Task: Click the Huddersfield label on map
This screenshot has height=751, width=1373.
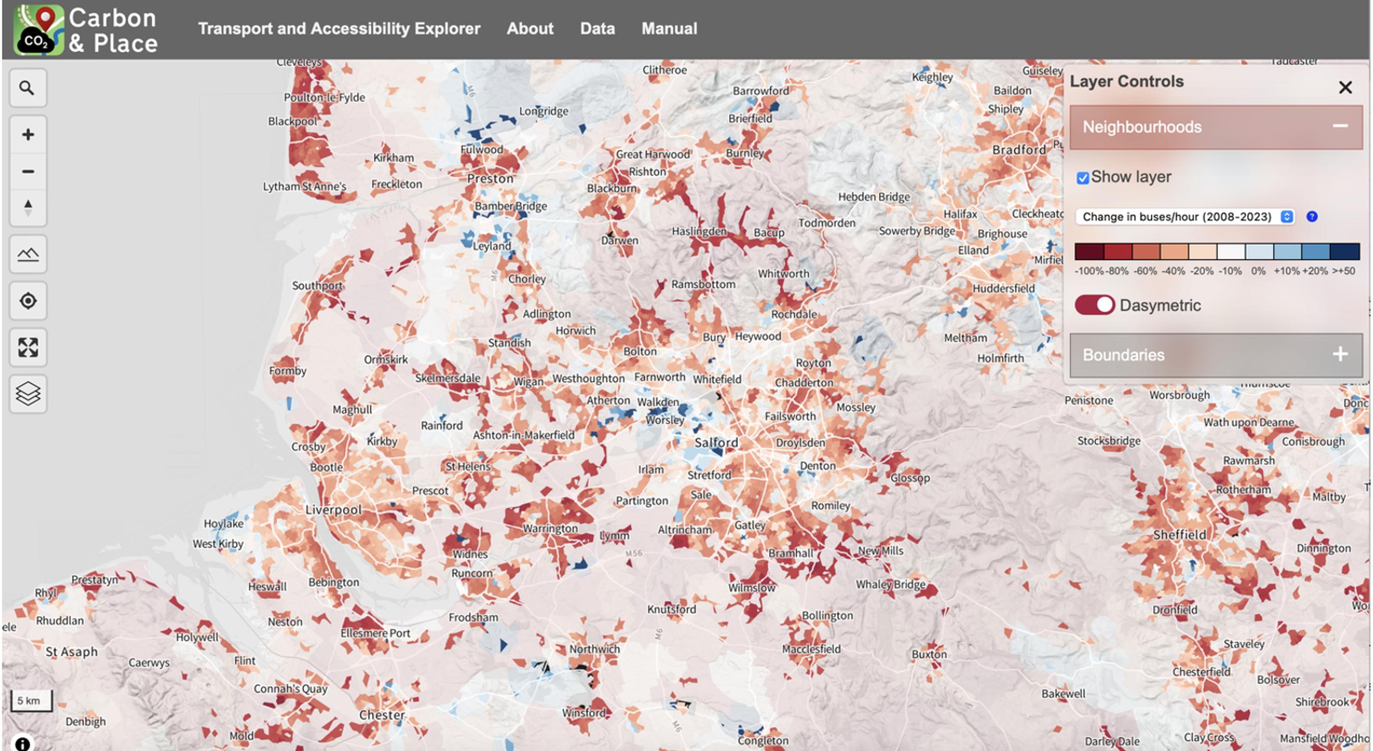Action: pyautogui.click(x=1004, y=289)
